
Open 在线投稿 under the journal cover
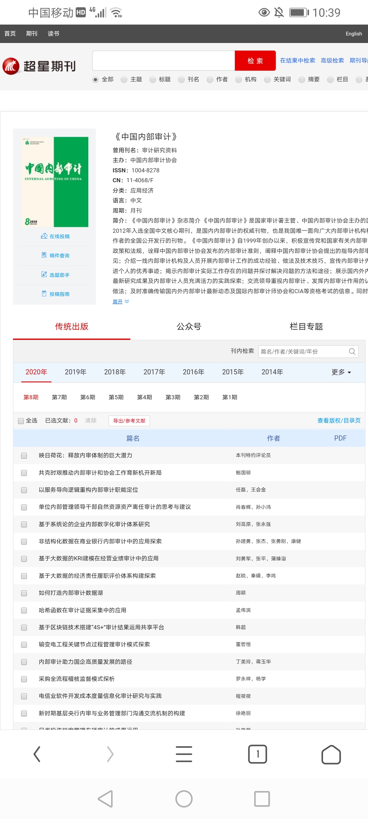coord(55,236)
